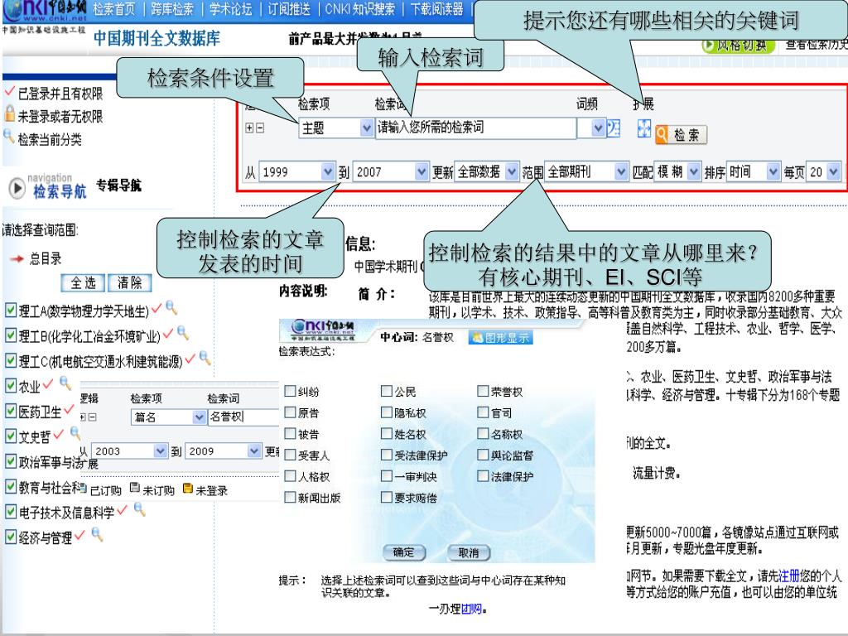Open the CNKI知识搜索 menu item
Viewport: 848px width, 636px height.
[x=359, y=9]
